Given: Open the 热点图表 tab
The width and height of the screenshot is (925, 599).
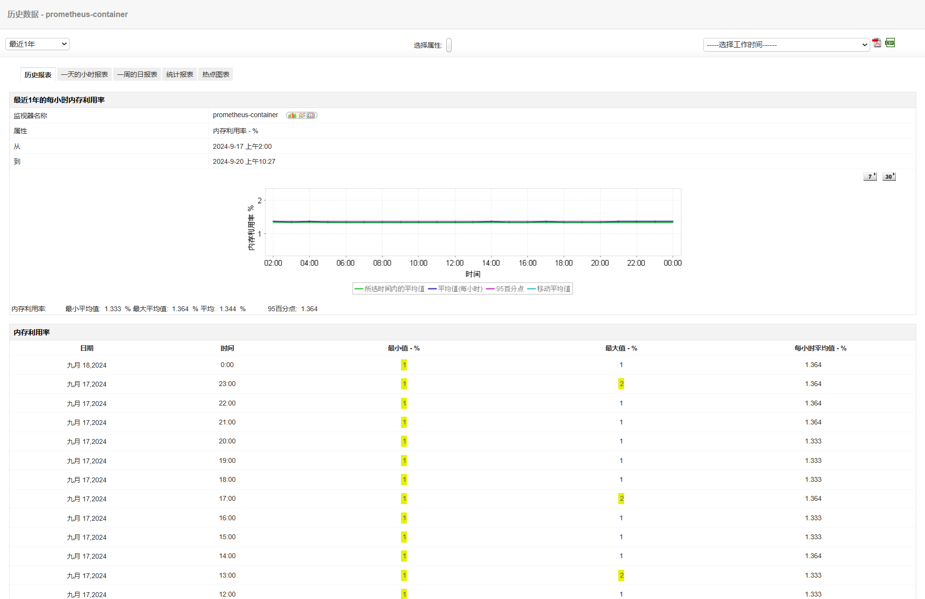Looking at the screenshot, I should 216,74.
